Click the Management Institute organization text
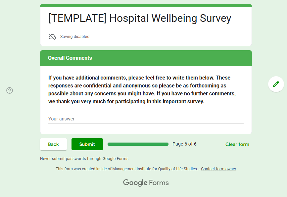This screenshot has height=197, width=287. [x=155, y=169]
